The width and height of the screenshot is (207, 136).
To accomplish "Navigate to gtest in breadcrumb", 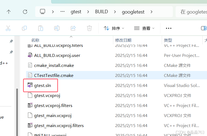I will point(76,12).
